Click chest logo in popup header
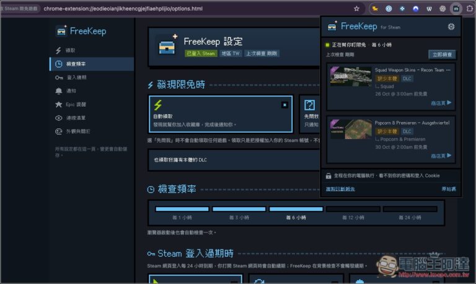 pos(332,26)
